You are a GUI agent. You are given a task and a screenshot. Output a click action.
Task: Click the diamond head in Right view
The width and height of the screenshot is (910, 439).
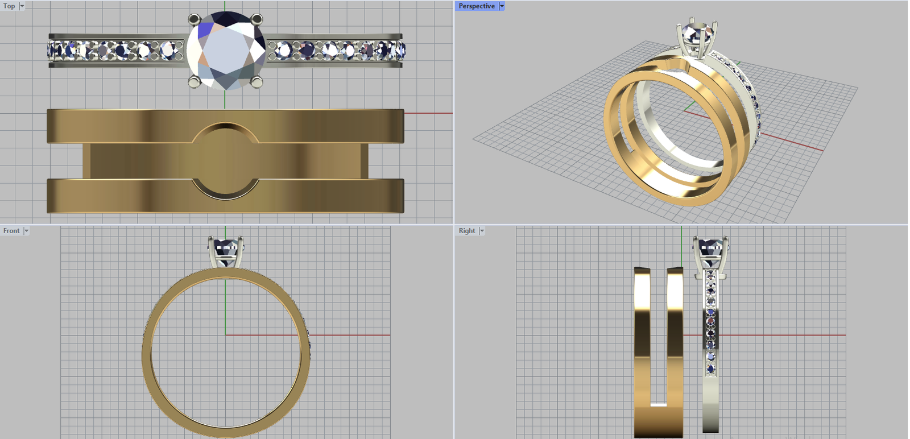point(710,250)
